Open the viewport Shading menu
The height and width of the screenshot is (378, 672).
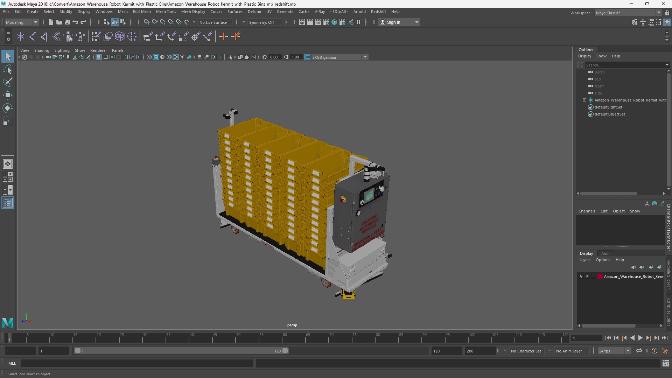[42, 50]
